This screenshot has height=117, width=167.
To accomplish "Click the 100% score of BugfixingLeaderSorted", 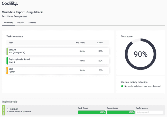I will point(100,61).
